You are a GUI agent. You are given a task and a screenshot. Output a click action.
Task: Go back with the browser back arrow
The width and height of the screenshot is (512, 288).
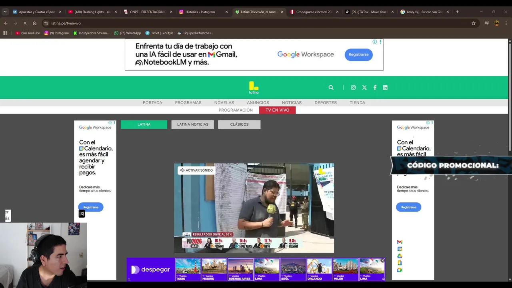point(6,23)
